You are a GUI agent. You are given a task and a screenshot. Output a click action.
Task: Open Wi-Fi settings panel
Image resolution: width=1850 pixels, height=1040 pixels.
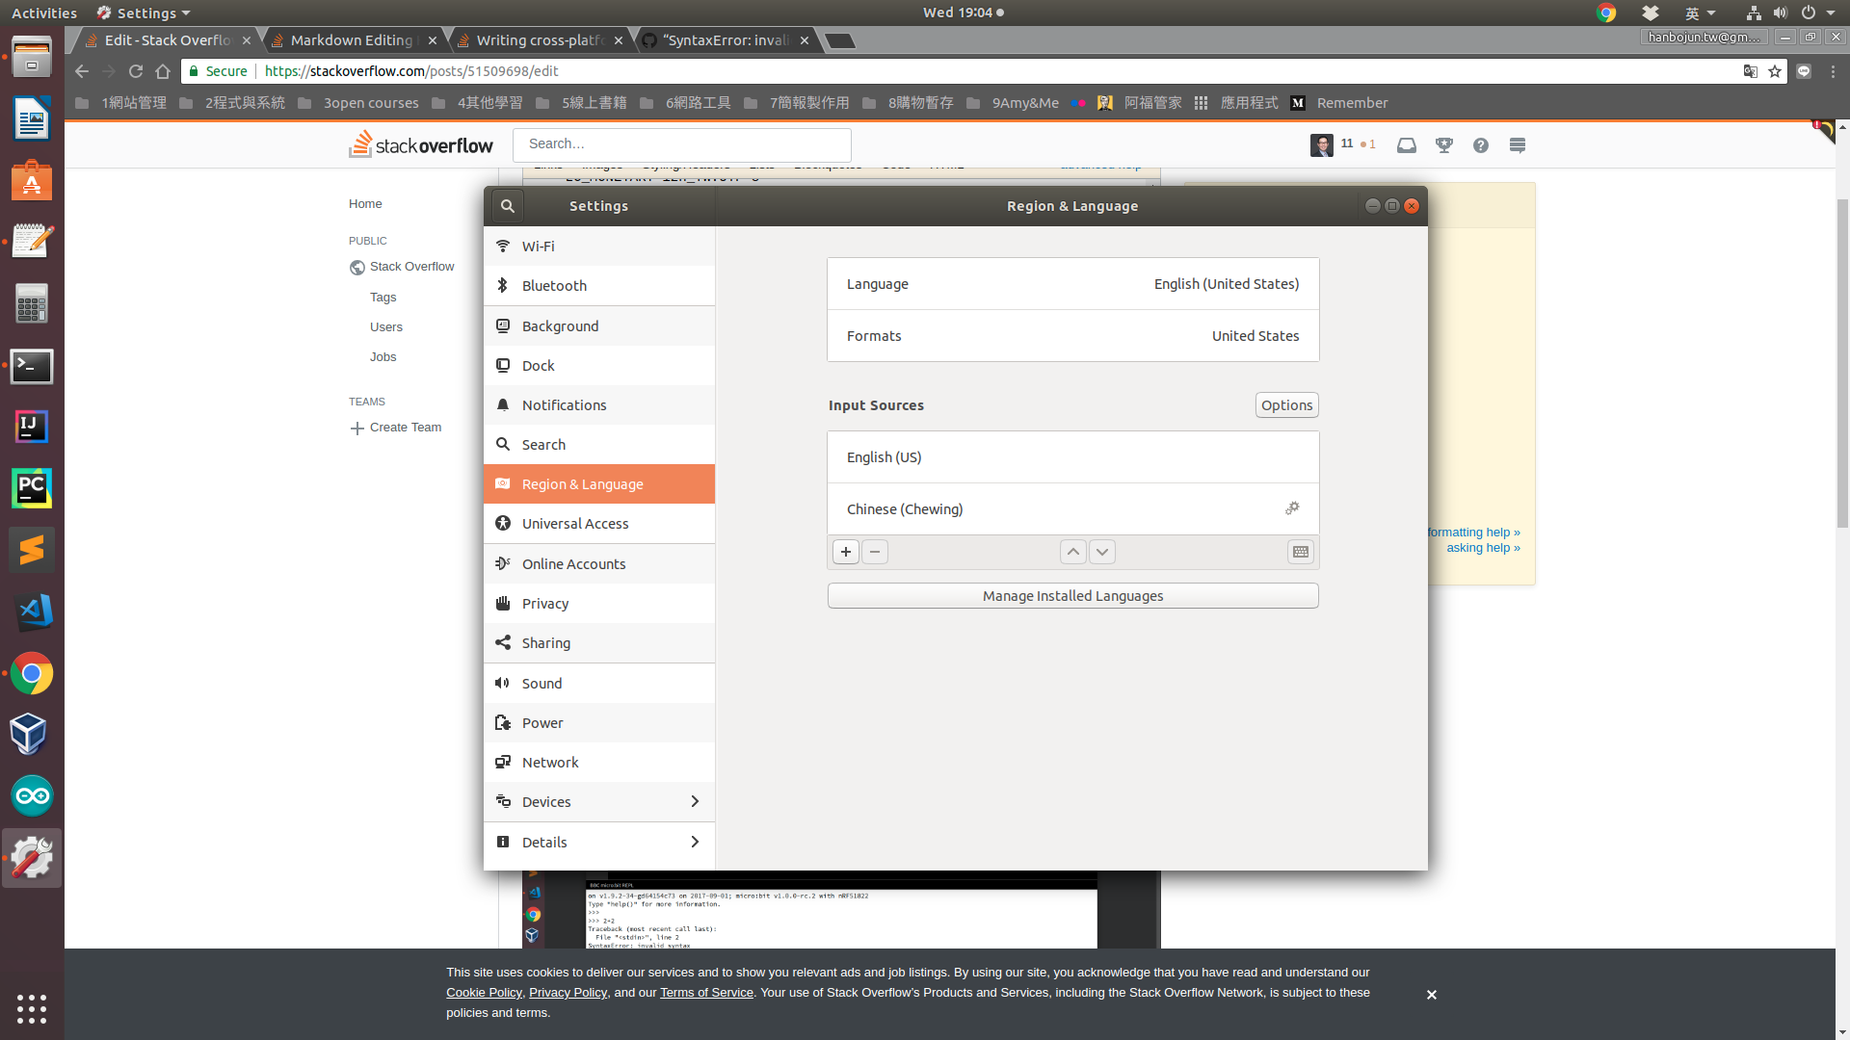599,247
